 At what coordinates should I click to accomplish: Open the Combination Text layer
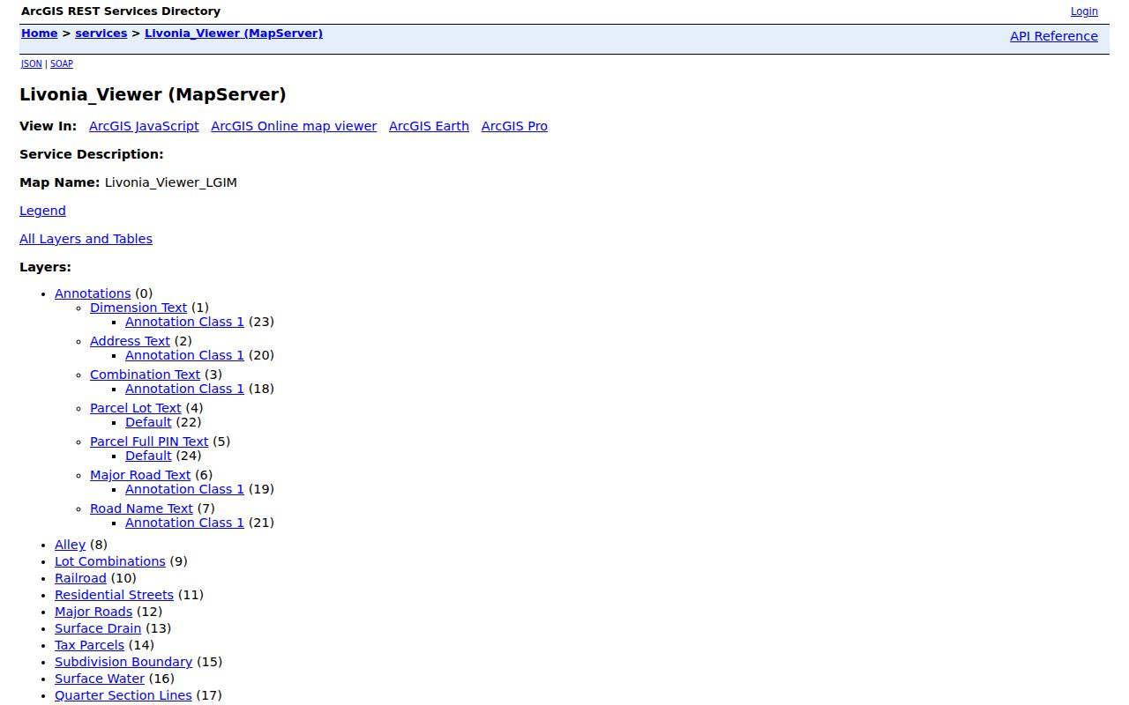pos(146,375)
